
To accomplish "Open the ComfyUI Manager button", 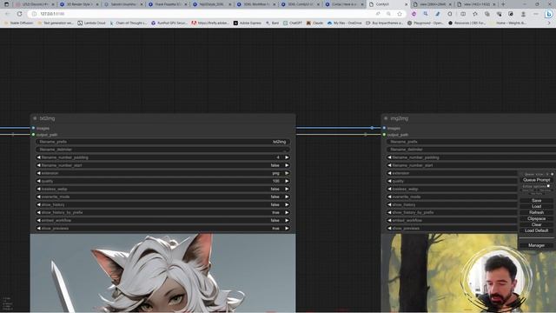I will pyautogui.click(x=537, y=245).
